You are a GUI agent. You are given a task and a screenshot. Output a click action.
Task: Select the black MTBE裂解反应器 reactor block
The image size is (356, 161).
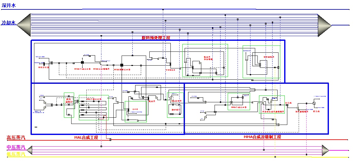tap(122, 65)
